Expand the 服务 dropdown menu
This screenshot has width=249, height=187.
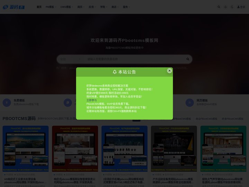127,7
